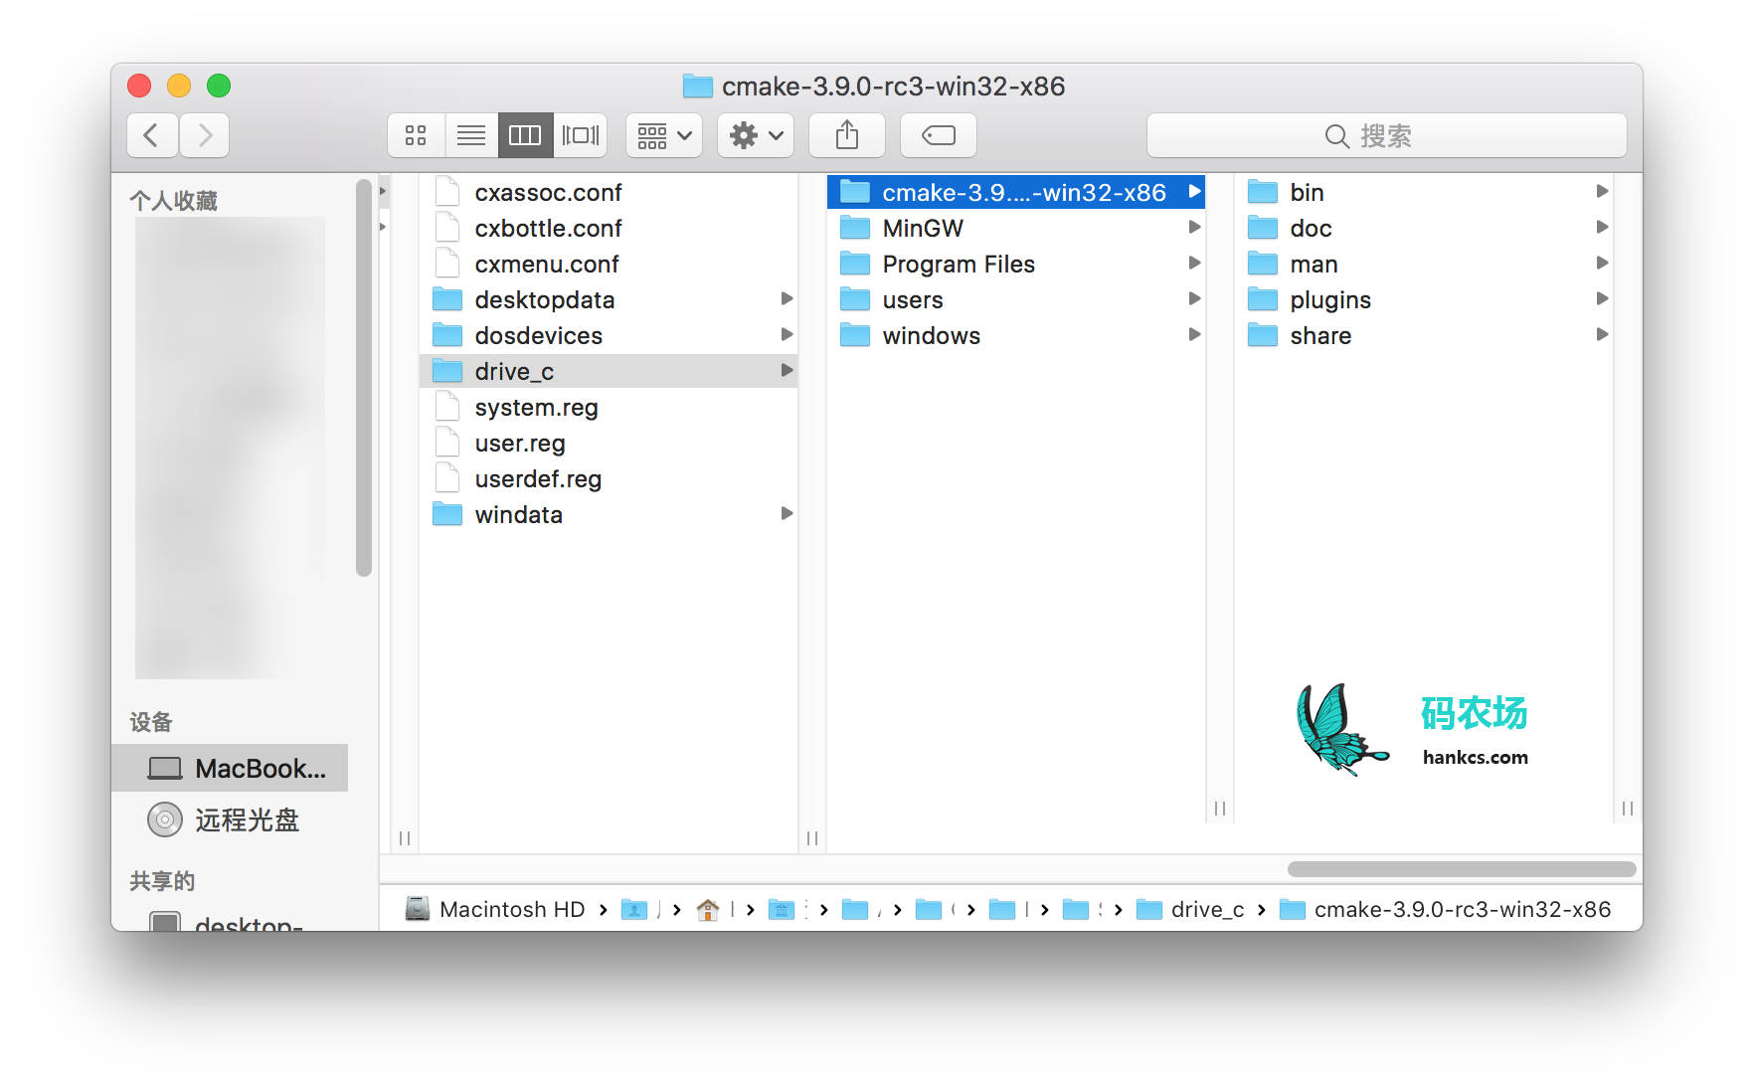Expand the windows folder arrow

coord(1194,334)
